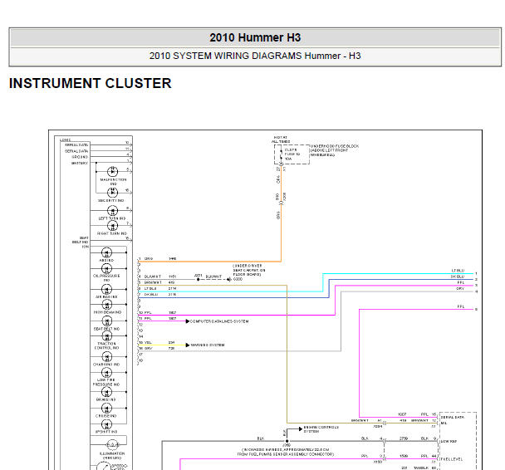Click the 'CHARGING IND' label
505x470 pixels.
[106, 365]
